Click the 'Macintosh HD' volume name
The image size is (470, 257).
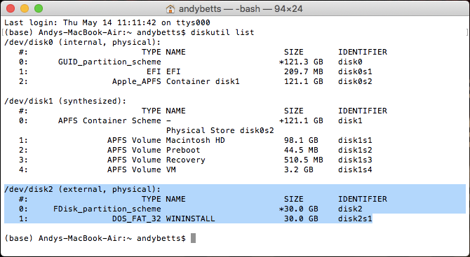[x=196, y=140]
